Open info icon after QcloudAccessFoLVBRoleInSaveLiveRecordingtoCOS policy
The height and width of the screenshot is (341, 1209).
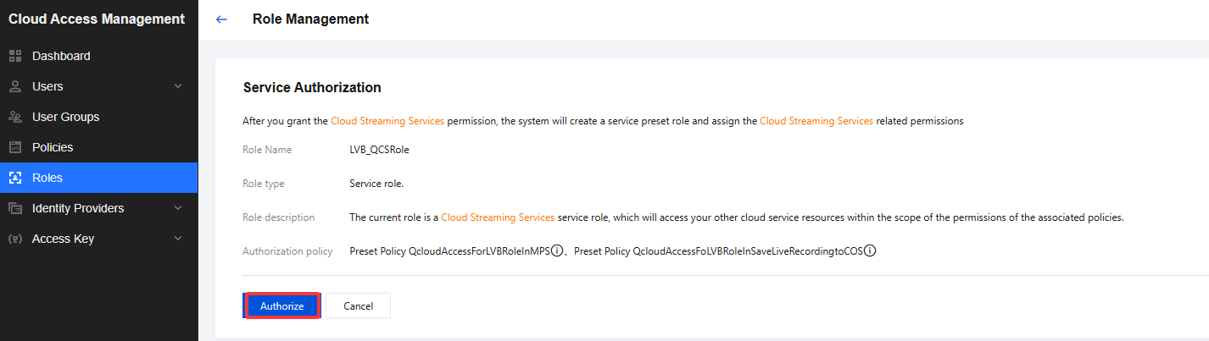869,250
